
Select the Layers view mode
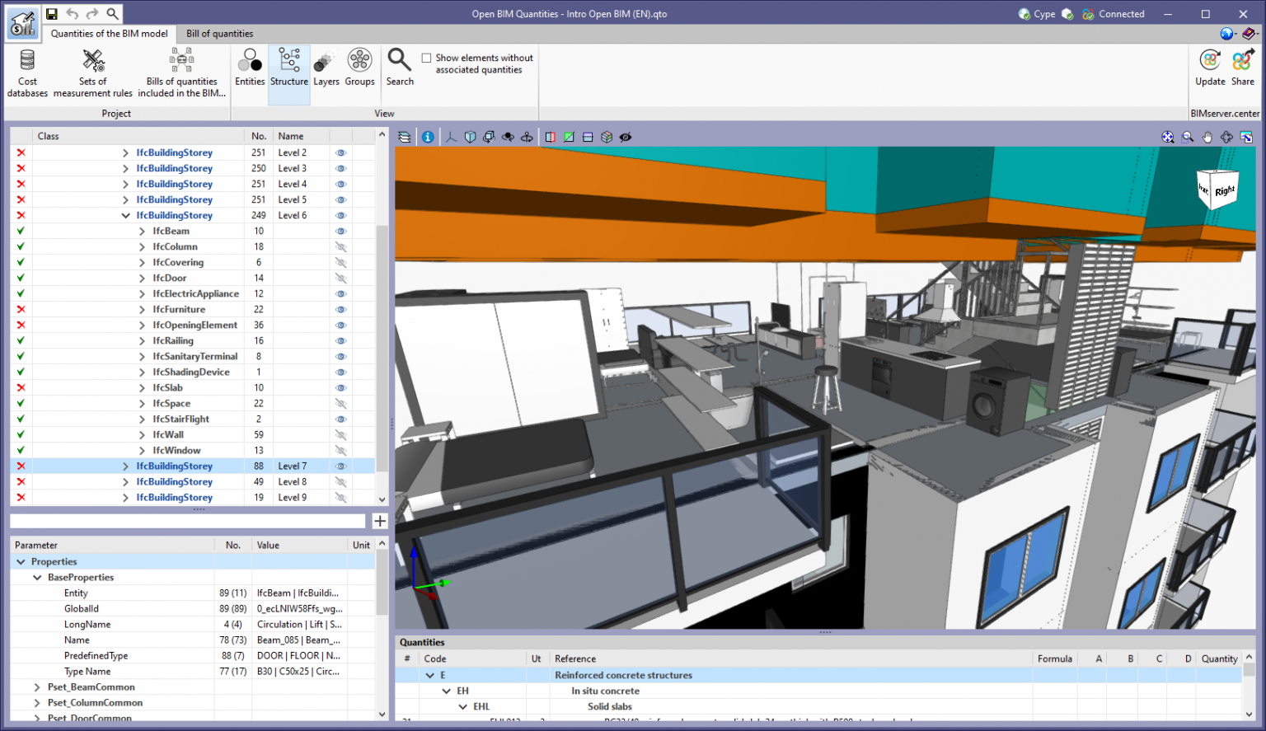[326, 71]
